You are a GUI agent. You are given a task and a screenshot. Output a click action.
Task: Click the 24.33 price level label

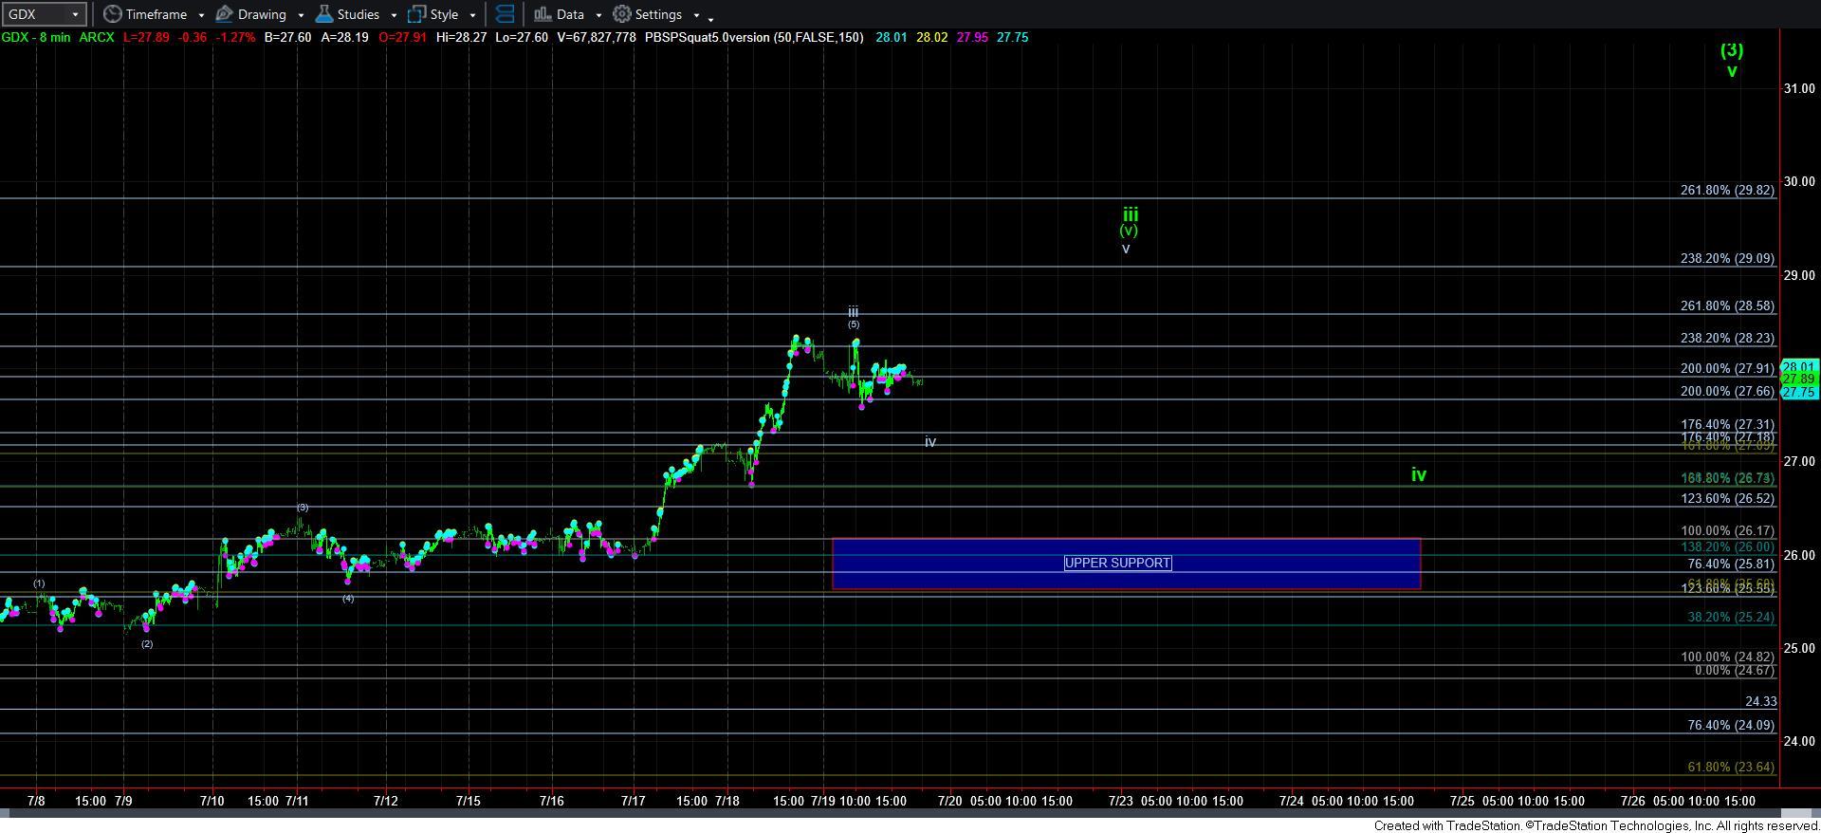coord(1760,701)
